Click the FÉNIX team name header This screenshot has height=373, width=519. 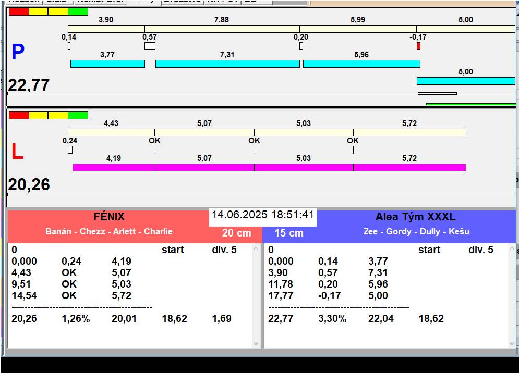108,217
